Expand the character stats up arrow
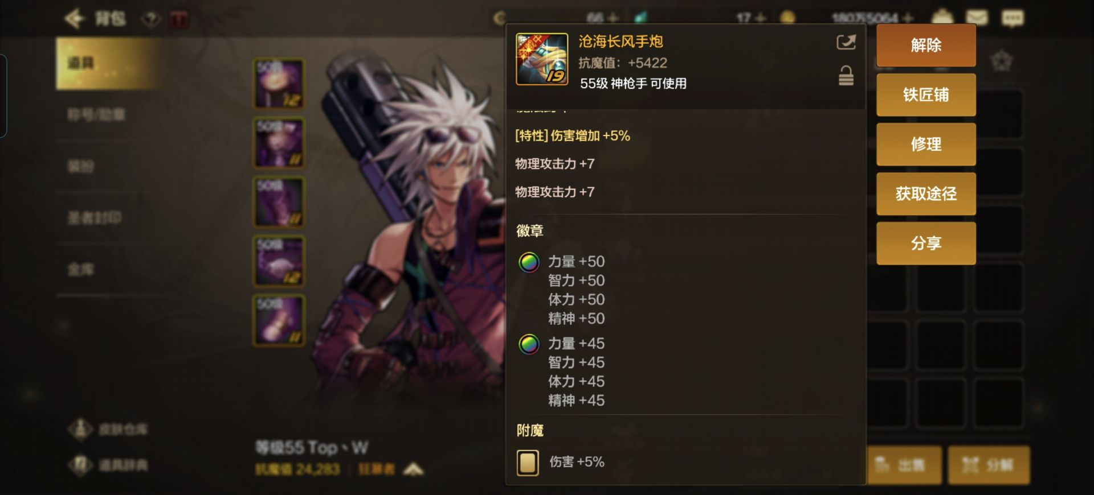 click(x=413, y=469)
